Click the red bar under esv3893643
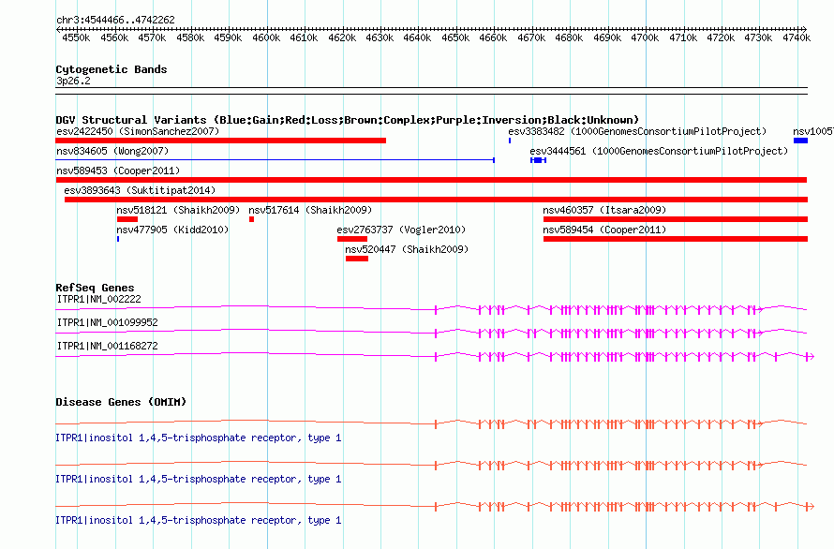This screenshot has height=549, width=834. click(x=436, y=200)
